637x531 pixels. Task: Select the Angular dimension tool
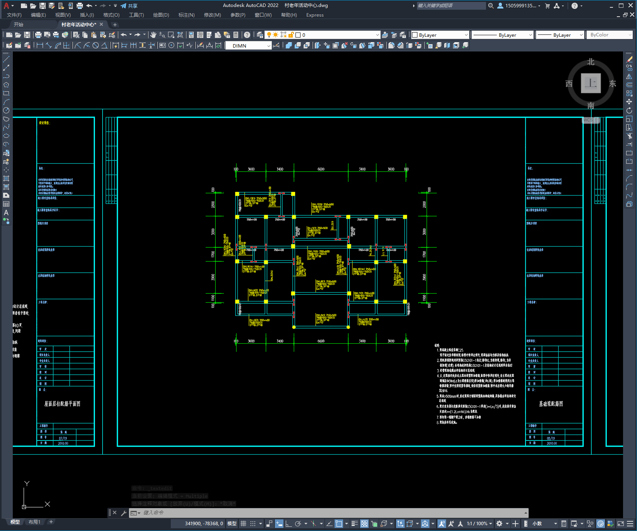coord(105,45)
